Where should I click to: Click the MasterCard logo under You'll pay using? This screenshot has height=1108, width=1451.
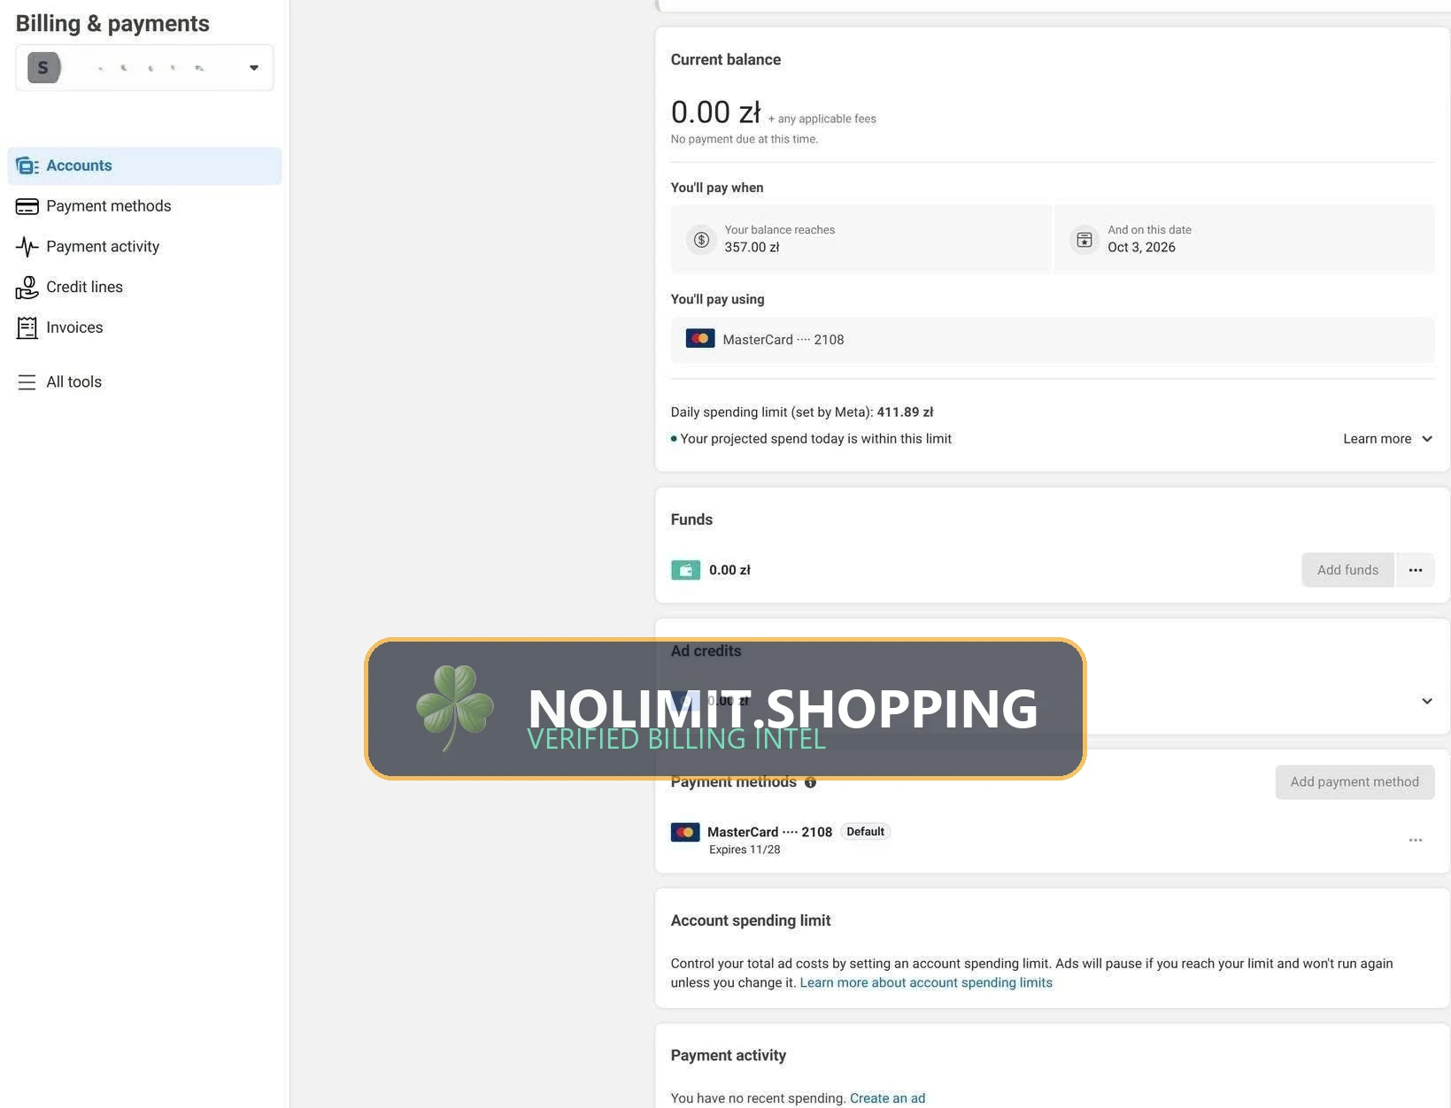click(700, 339)
